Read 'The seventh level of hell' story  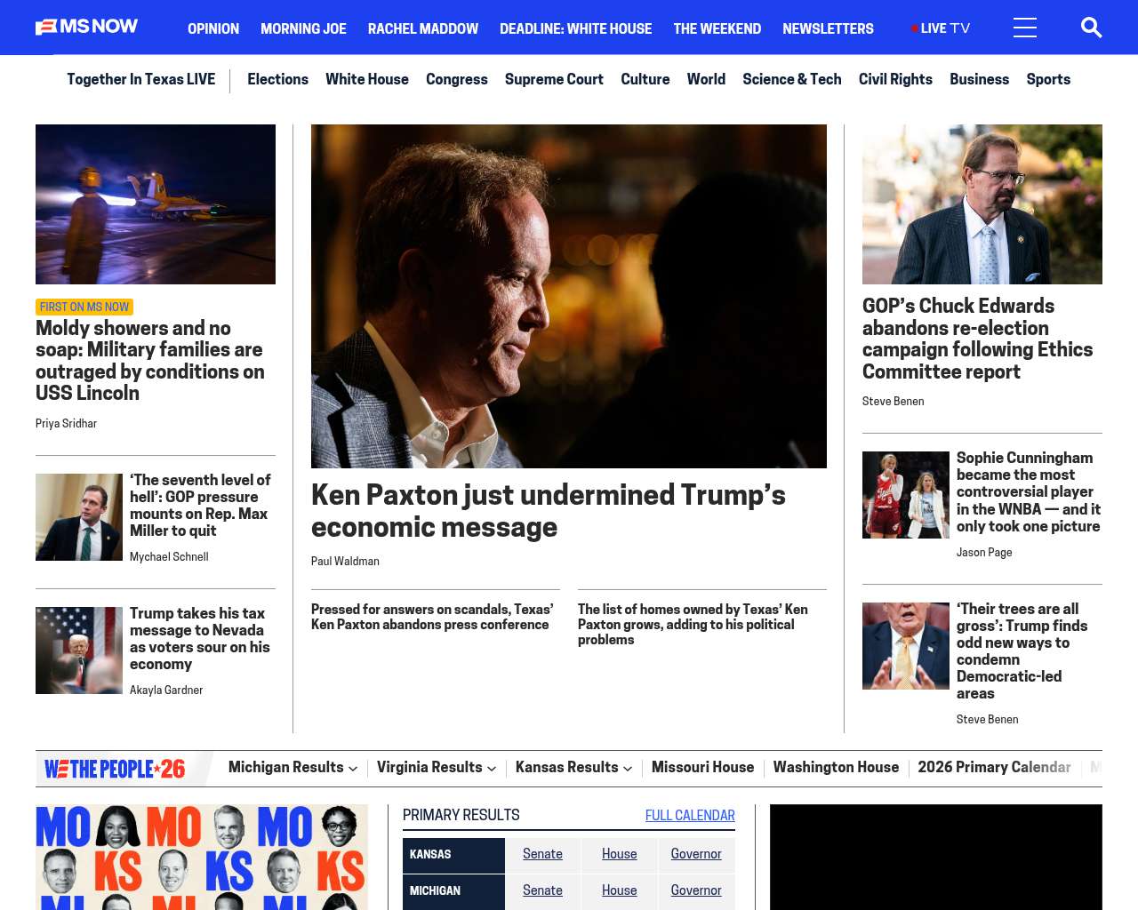(200, 506)
